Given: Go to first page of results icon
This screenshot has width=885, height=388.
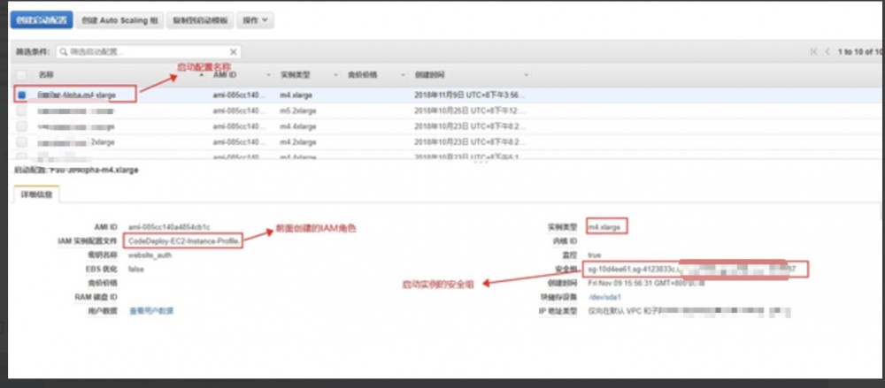Looking at the screenshot, I should [814, 52].
